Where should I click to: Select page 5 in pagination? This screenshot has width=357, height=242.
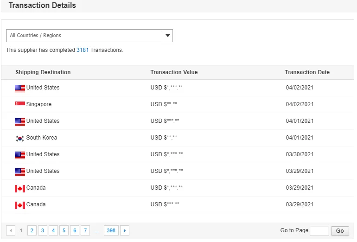pyautogui.click(x=64, y=230)
